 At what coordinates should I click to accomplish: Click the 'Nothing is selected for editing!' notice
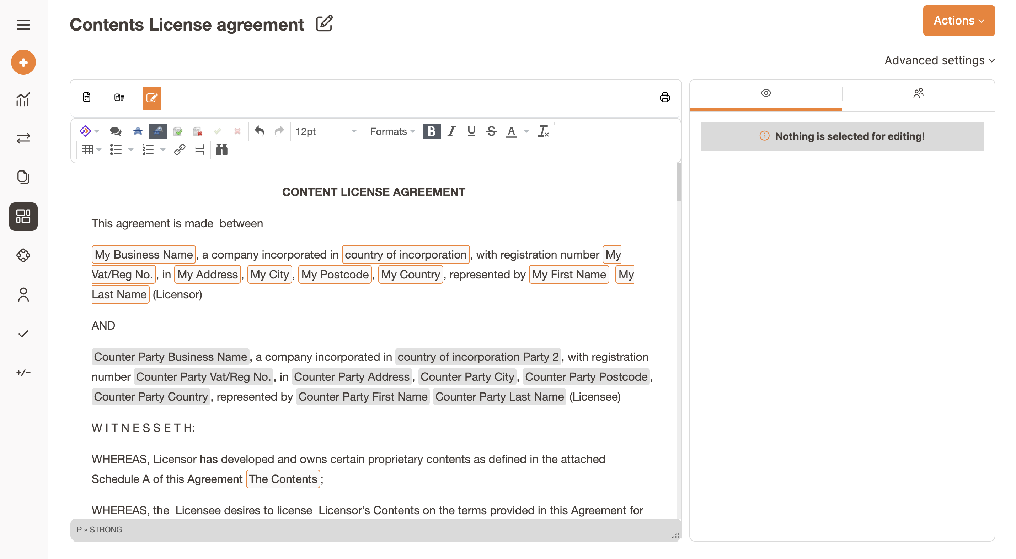842,136
